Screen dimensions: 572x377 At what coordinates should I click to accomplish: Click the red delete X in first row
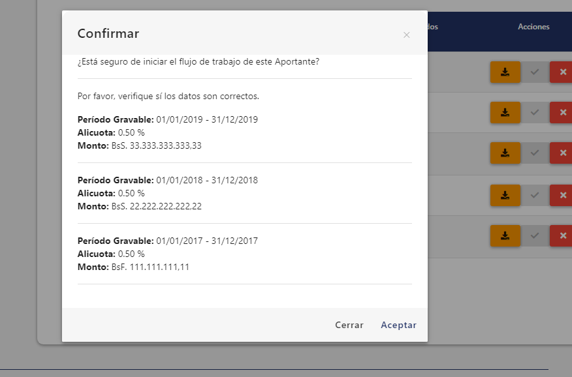pyautogui.click(x=562, y=72)
